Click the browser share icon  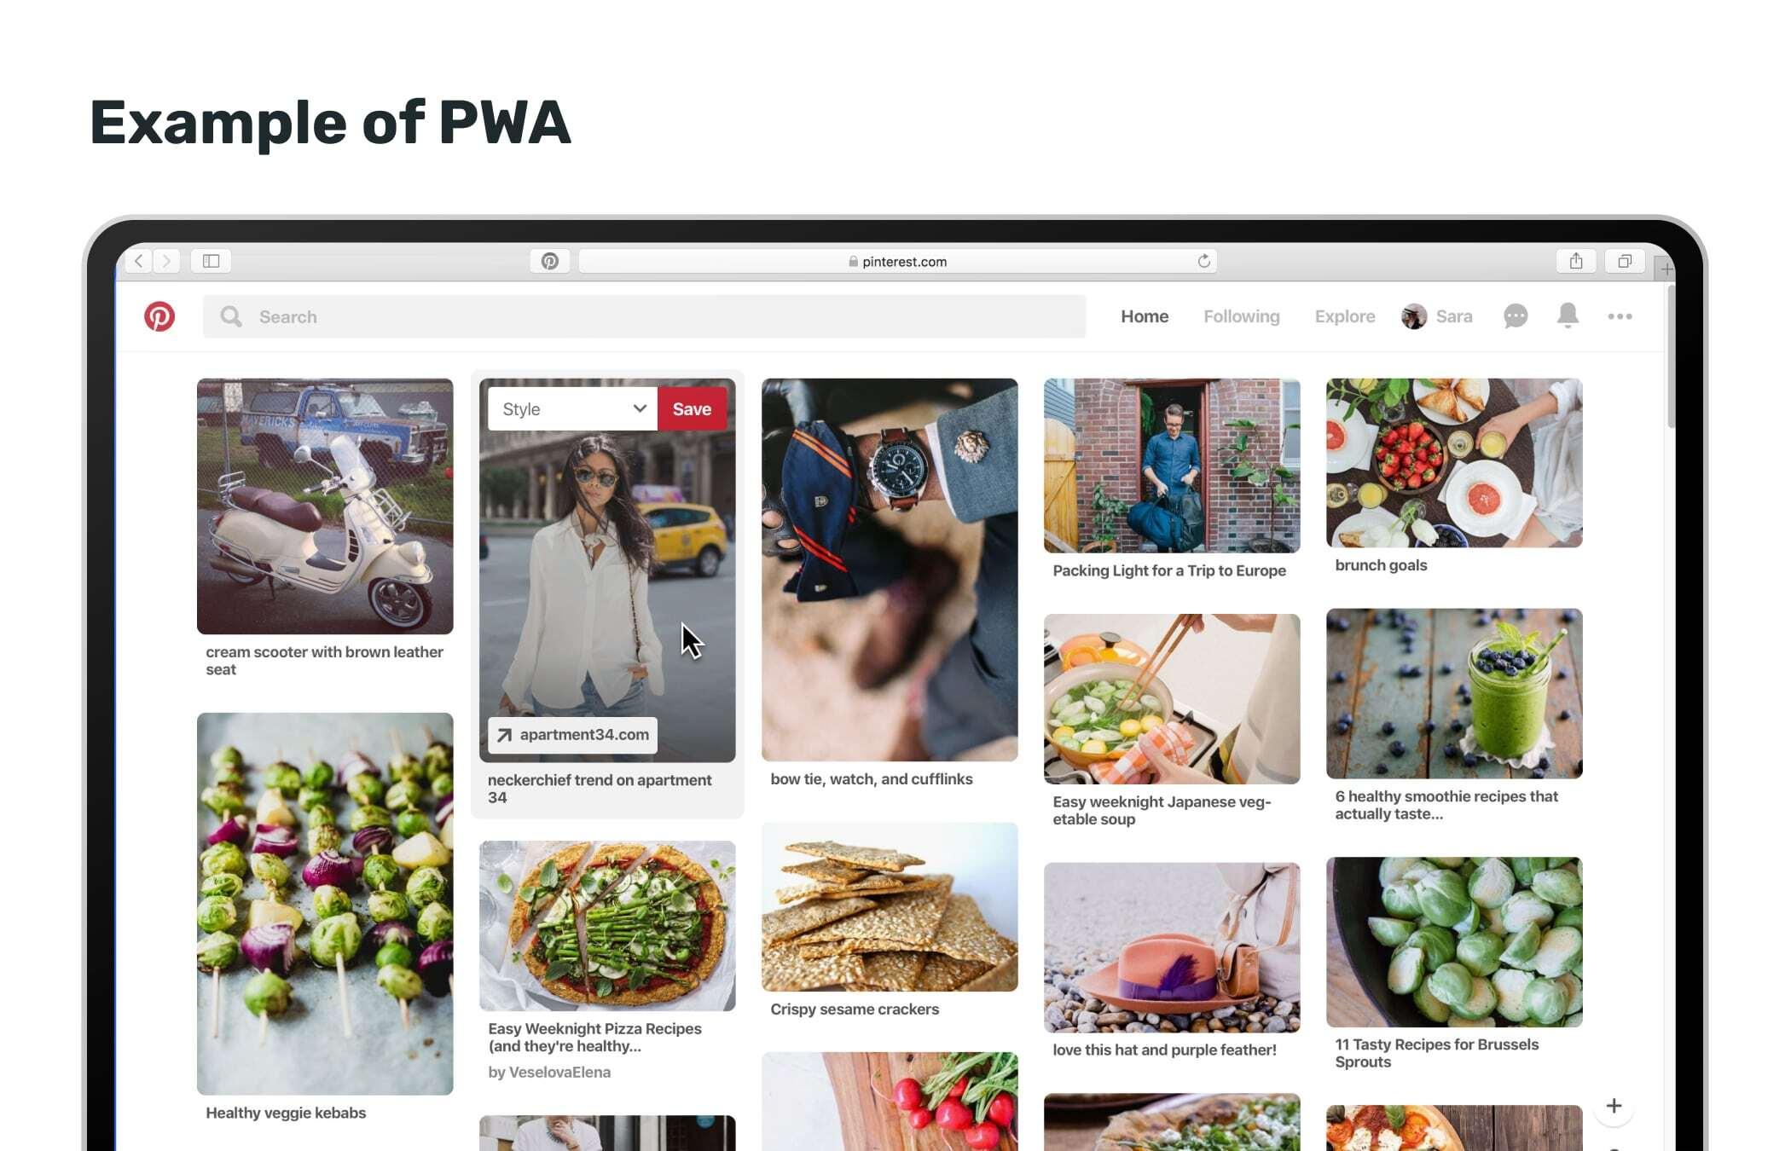coord(1575,261)
